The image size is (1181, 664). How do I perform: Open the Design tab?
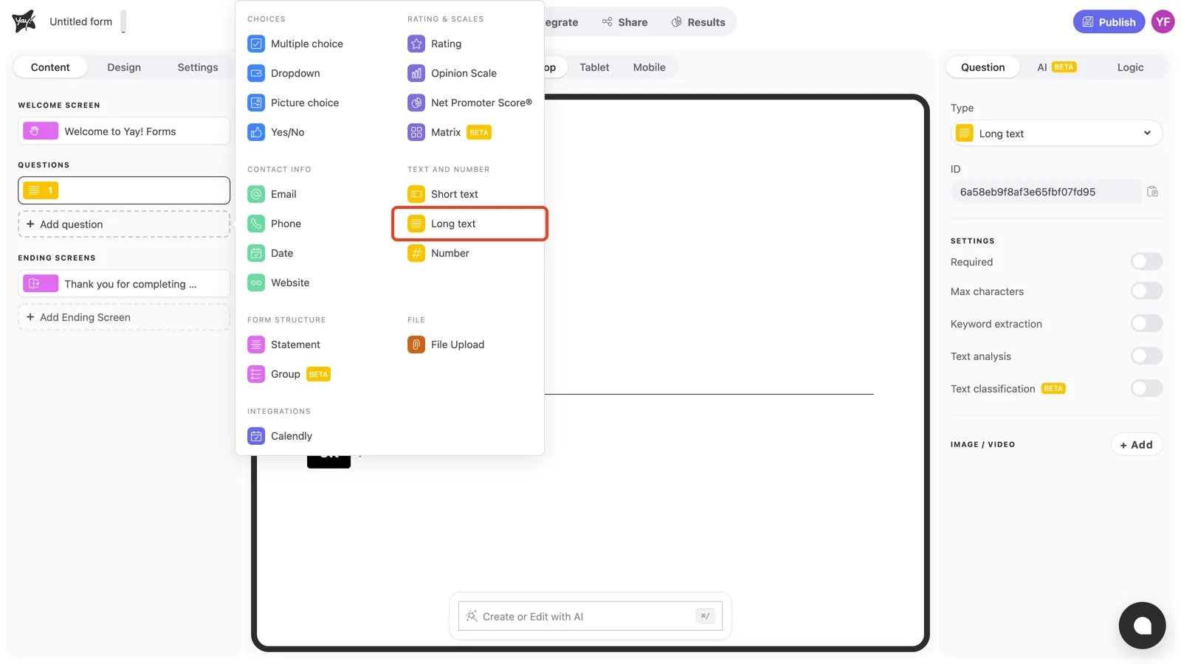124,67
